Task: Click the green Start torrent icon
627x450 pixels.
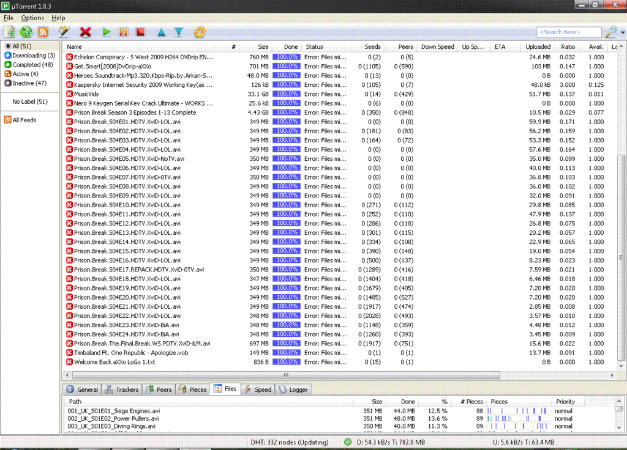Action: point(106,32)
